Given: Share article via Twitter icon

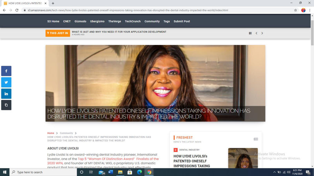Looking at the screenshot, I should click(6, 82).
